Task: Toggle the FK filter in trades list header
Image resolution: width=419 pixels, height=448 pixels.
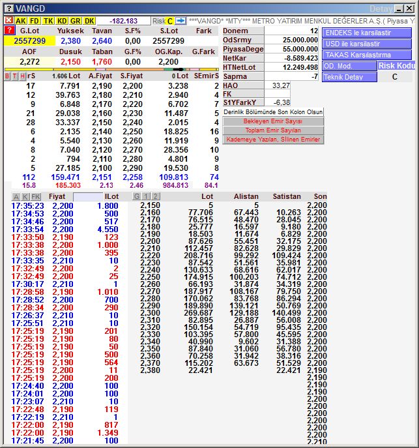Action: [36, 196]
